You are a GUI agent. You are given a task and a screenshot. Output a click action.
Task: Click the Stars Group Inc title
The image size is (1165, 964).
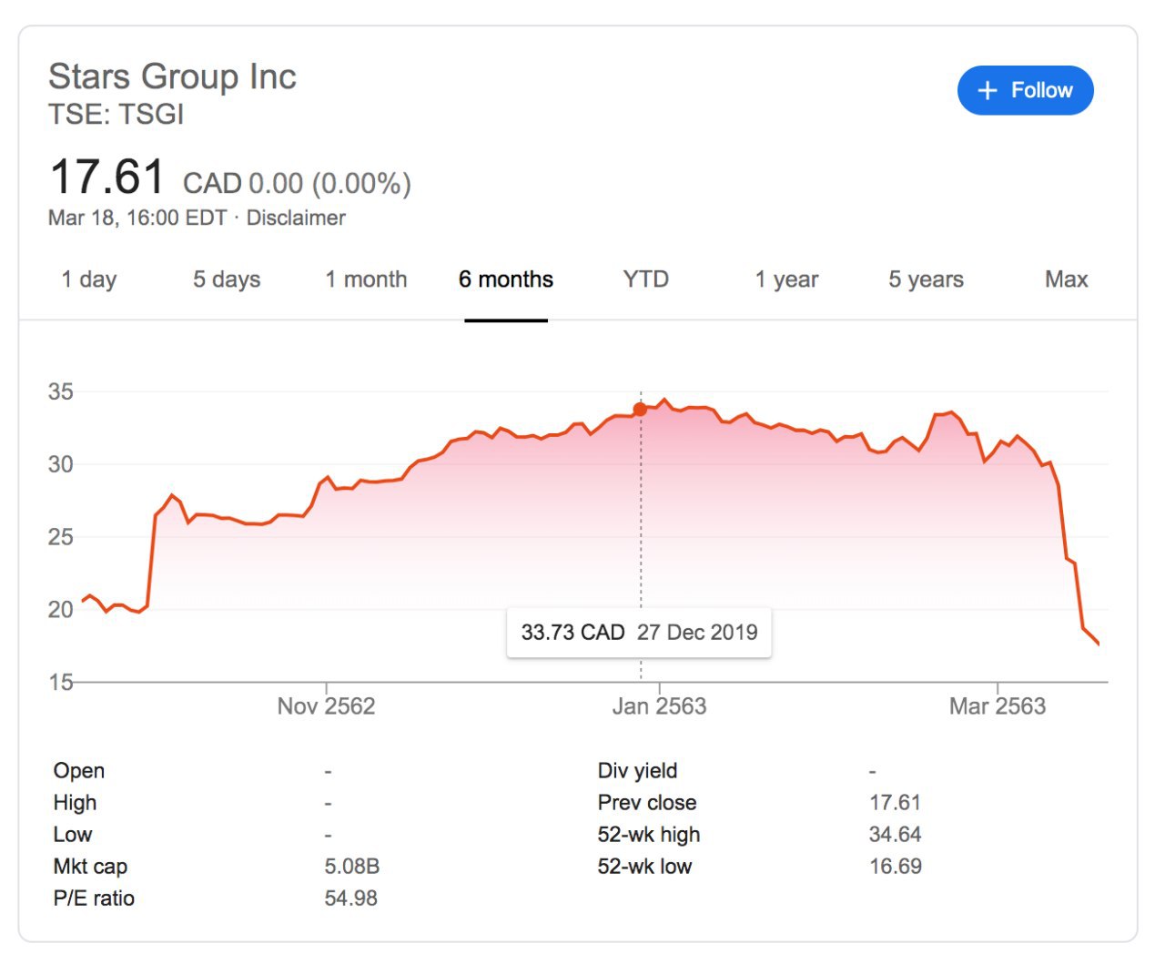pos(172,76)
